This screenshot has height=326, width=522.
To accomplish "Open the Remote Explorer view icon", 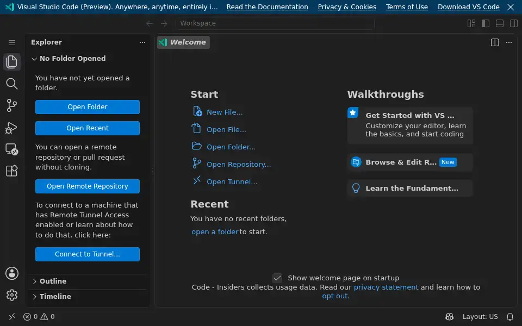I will (x=12, y=149).
